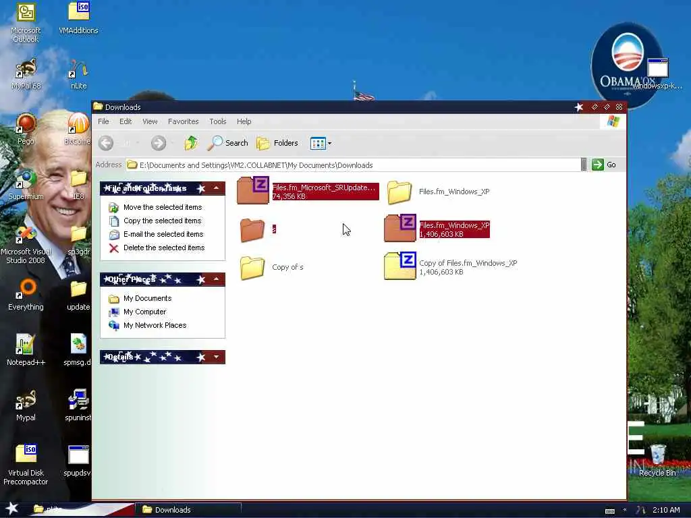Open the Search pane
The width and height of the screenshot is (691, 518).
point(228,143)
